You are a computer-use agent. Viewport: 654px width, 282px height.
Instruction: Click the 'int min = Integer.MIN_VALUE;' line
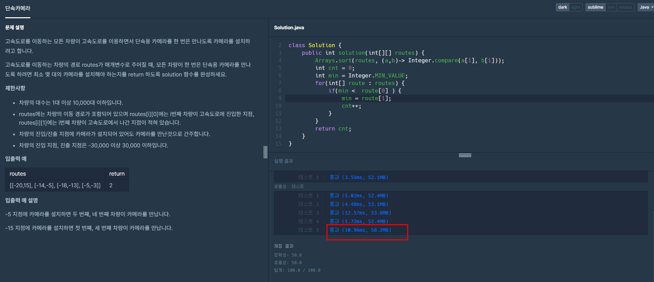361,76
